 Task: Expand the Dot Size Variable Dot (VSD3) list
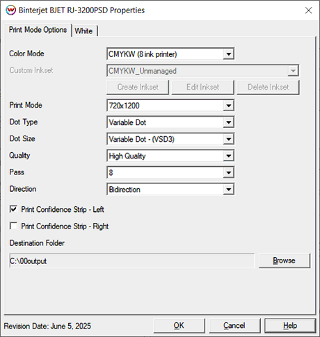tap(228, 139)
